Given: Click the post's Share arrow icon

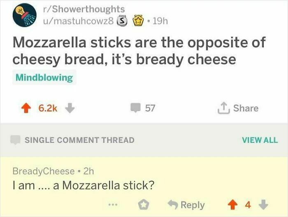Looking at the screenshot, I should point(224,108).
